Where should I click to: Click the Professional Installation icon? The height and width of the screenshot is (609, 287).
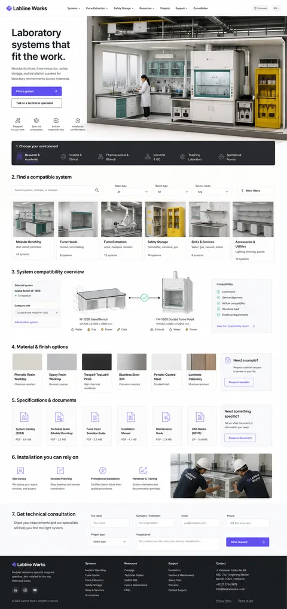click(x=102, y=471)
